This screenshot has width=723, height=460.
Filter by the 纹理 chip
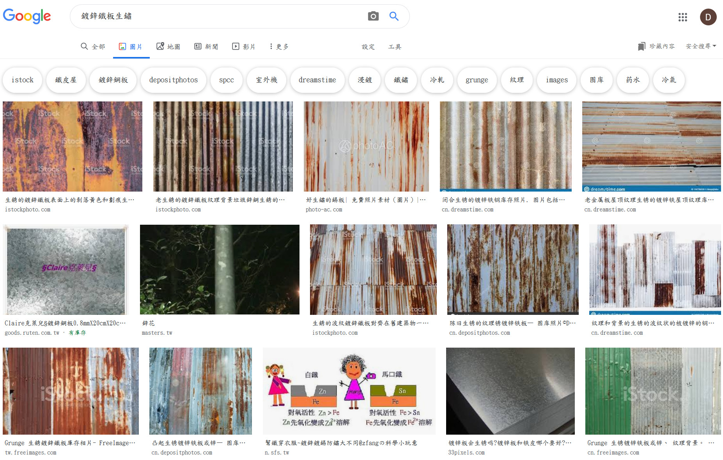pos(517,80)
